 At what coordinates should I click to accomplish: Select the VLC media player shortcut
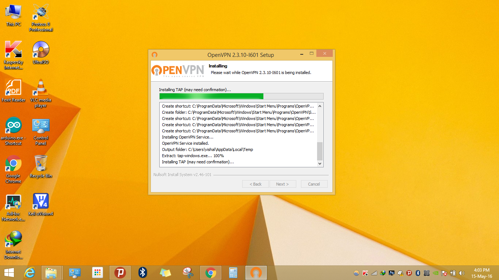[41, 93]
